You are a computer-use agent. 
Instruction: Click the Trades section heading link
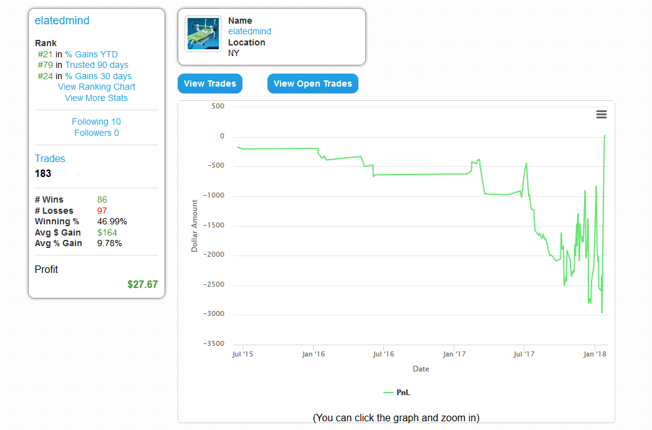[x=50, y=159]
